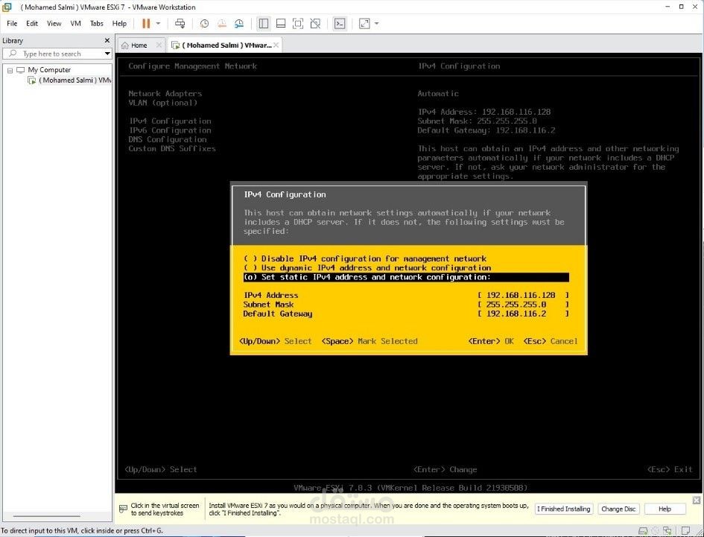Click the library horizontal scrollbar
This screenshot has width=704, height=537.
(47, 516)
